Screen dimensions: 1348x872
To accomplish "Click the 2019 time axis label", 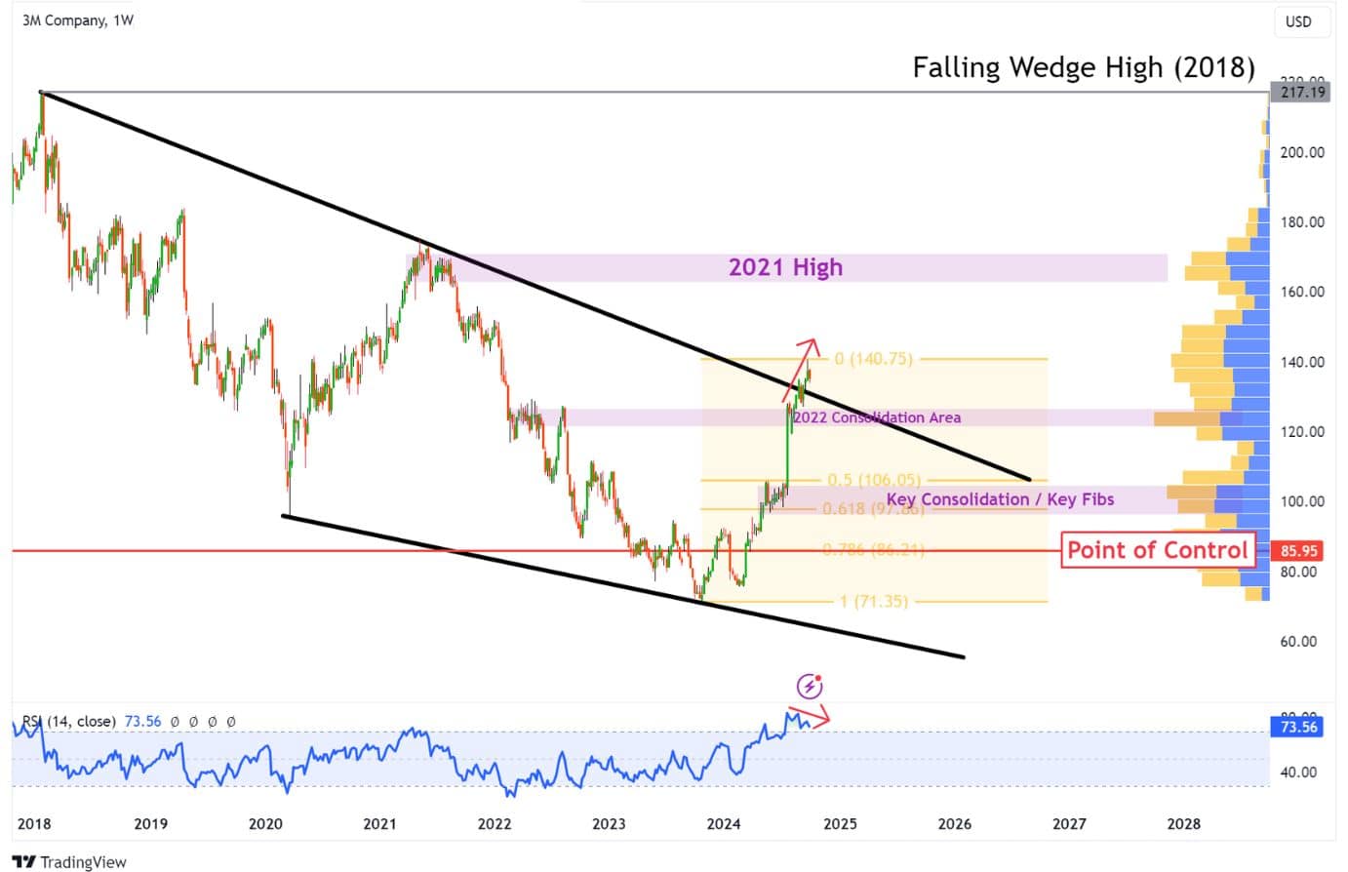I will [x=150, y=823].
